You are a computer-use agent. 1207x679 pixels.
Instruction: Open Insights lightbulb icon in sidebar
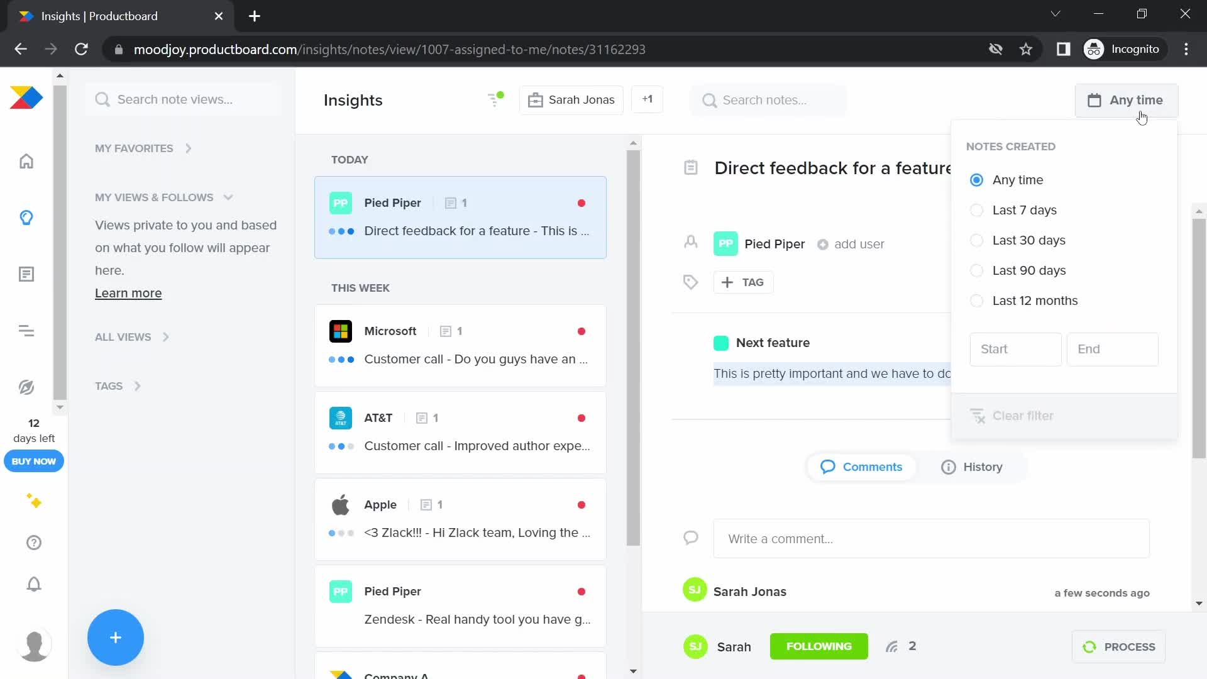26,218
